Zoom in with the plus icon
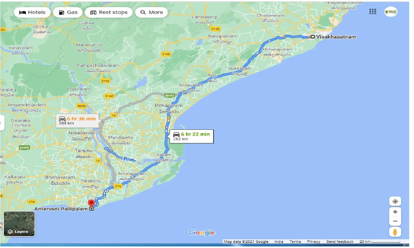The height and width of the screenshot is (248, 414). [395, 213]
